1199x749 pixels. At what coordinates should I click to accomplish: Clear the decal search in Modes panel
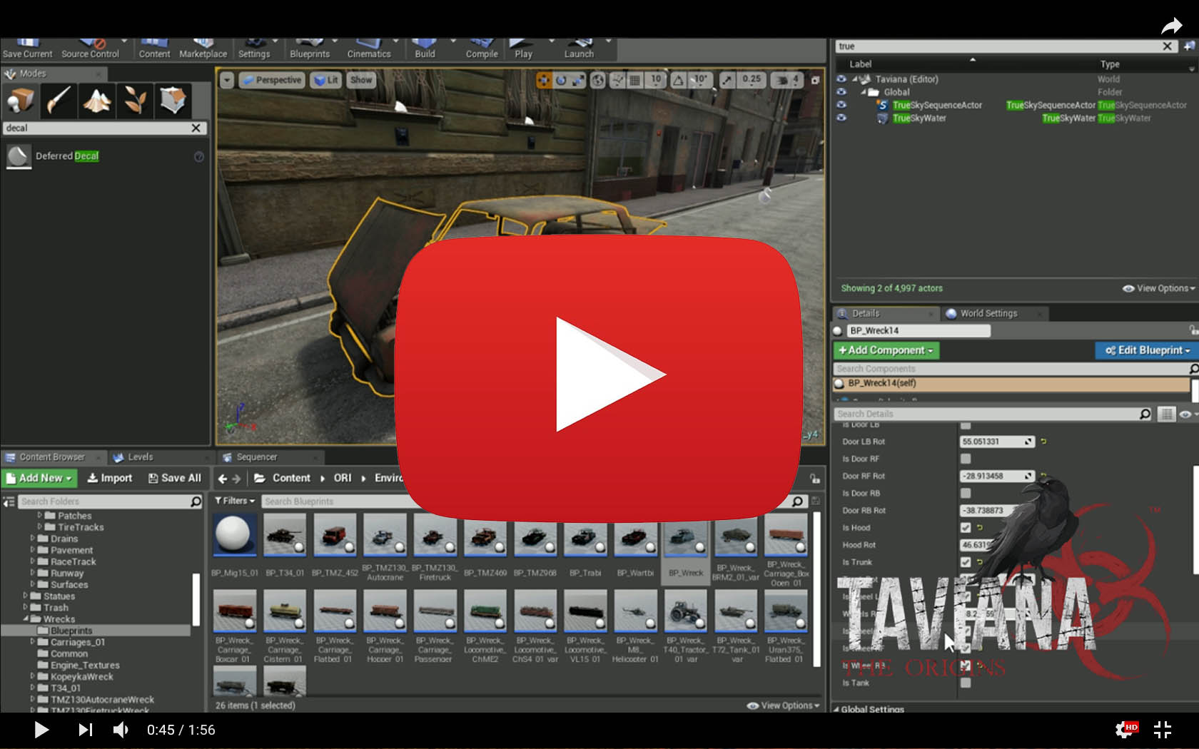(196, 128)
